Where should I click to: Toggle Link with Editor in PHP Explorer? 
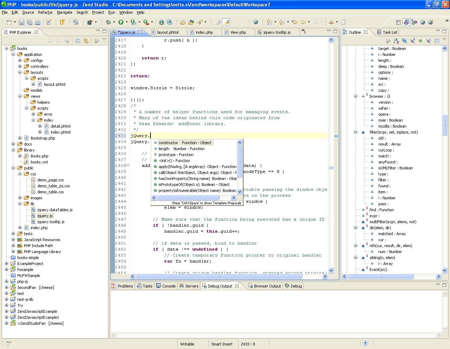(86, 41)
